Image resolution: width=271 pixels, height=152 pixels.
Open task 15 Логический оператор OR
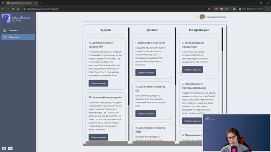[146, 114]
